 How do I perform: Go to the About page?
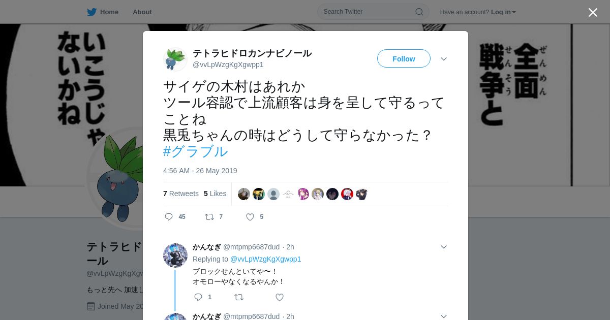[x=142, y=12]
